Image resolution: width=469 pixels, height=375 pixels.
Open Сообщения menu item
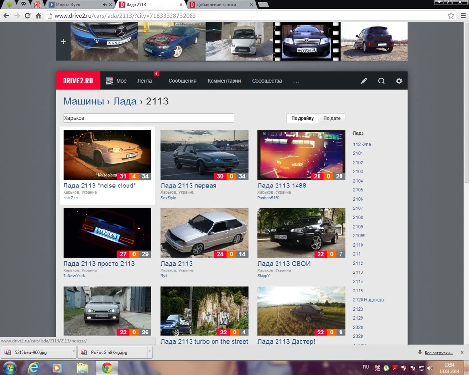click(x=182, y=81)
